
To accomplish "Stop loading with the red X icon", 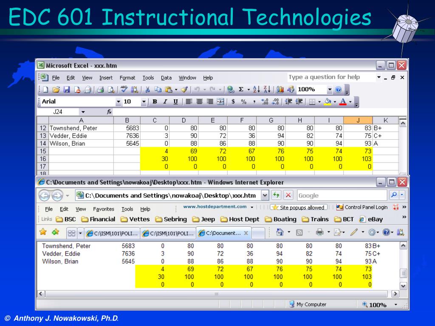I will click(288, 195).
